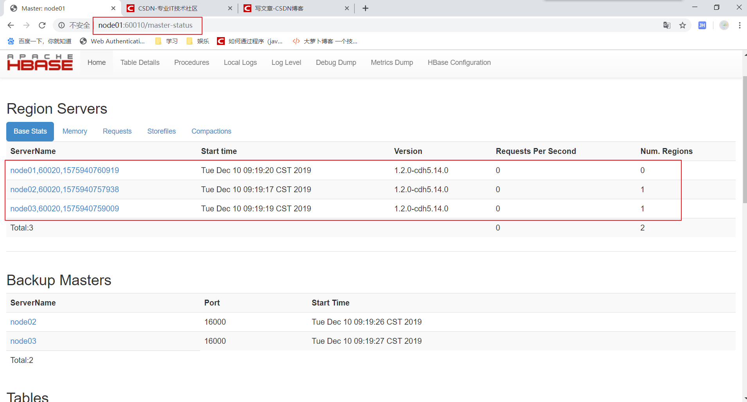Open Procedures in the navbar
This screenshot has height=402, width=747.
(x=192, y=63)
